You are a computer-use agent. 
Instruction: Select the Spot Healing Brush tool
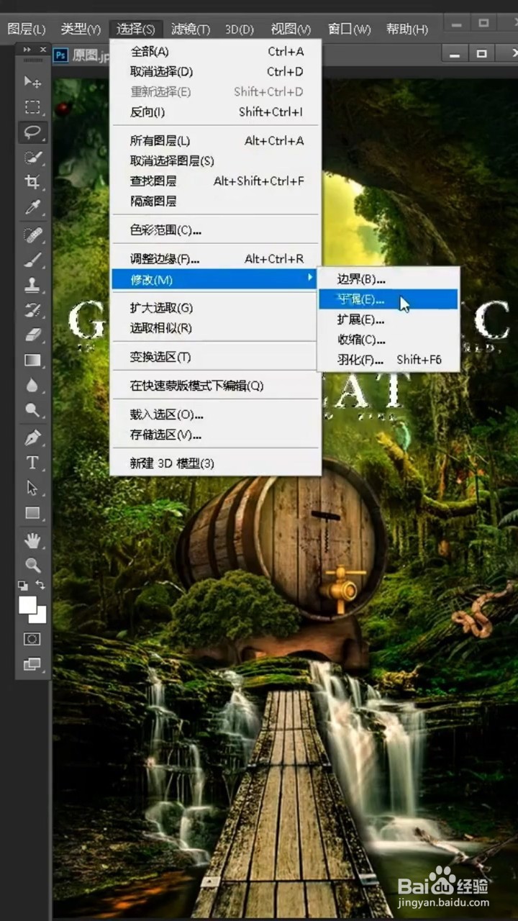coord(32,235)
